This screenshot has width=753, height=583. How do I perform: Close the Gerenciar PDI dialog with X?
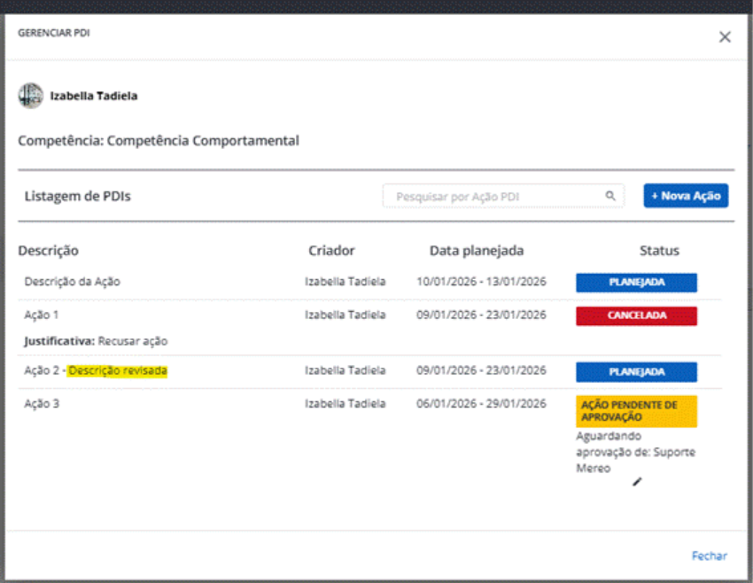pos(725,37)
